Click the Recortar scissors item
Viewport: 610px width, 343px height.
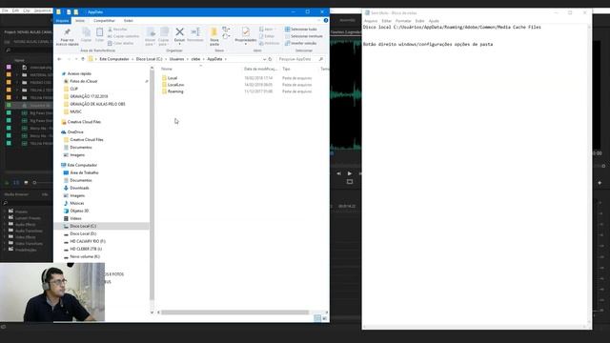point(117,30)
